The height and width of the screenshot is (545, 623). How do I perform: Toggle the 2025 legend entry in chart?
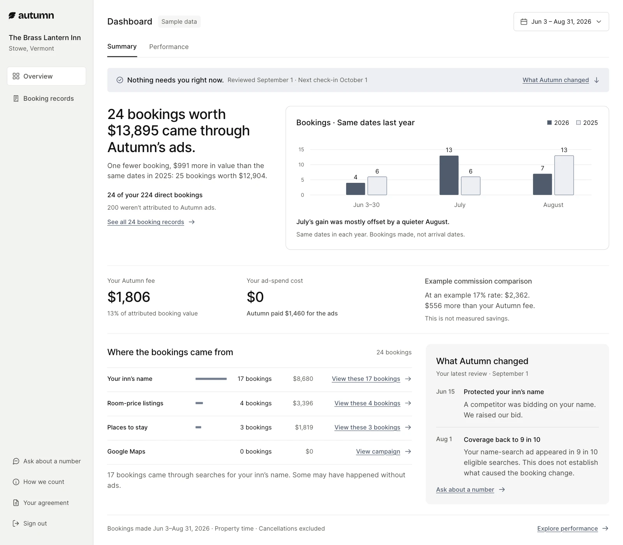coord(587,123)
